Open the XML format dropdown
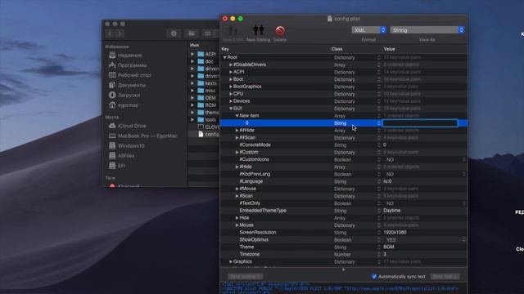The image size is (524, 294). pos(369,30)
